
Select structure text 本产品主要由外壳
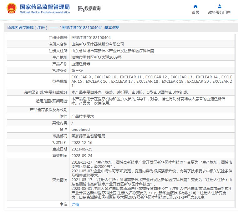tap(130, 92)
